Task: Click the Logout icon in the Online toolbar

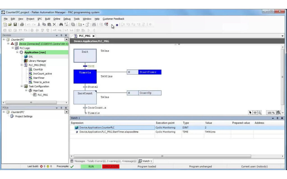Action: click(x=106, y=25)
